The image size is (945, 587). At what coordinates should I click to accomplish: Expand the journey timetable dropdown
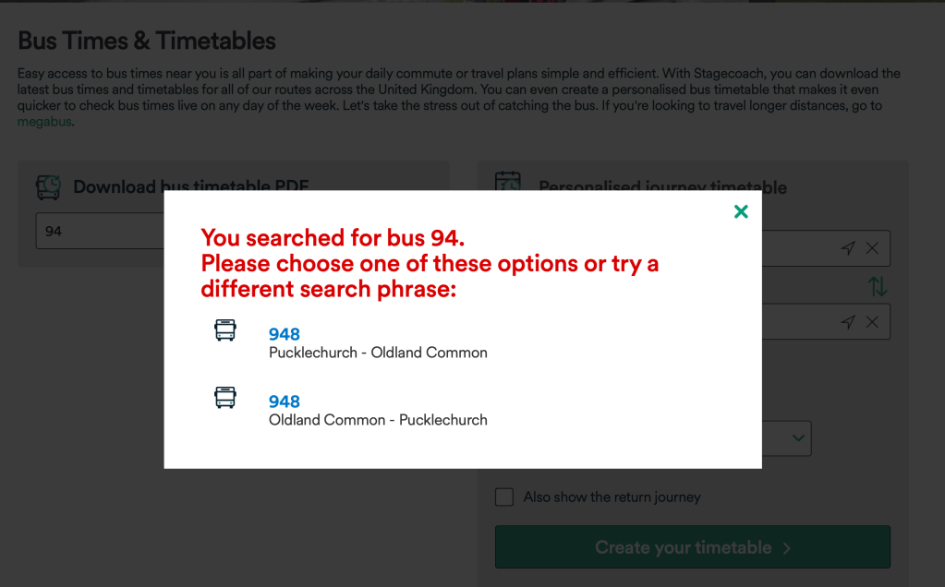point(798,439)
